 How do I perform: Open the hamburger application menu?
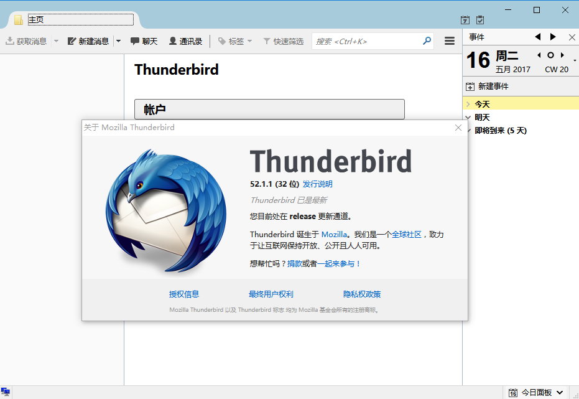tap(450, 40)
